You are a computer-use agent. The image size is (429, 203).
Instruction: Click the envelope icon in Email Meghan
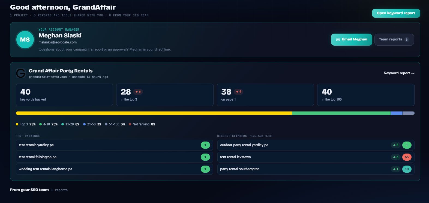pos(338,40)
